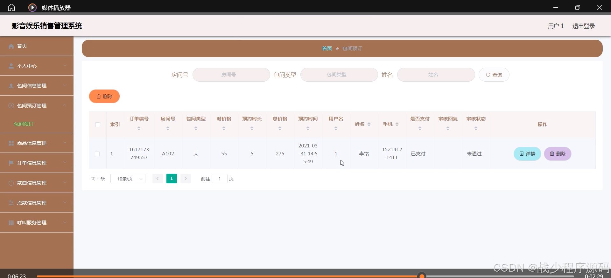The image size is (611, 278).
Task: Click the icon beside 包间信息管理
Action: coord(11,86)
